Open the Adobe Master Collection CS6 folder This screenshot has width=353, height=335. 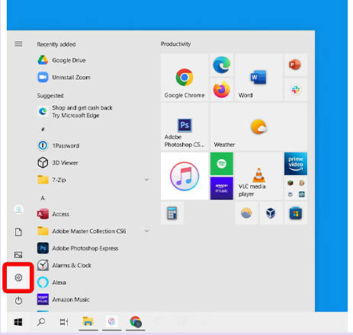click(x=95, y=231)
